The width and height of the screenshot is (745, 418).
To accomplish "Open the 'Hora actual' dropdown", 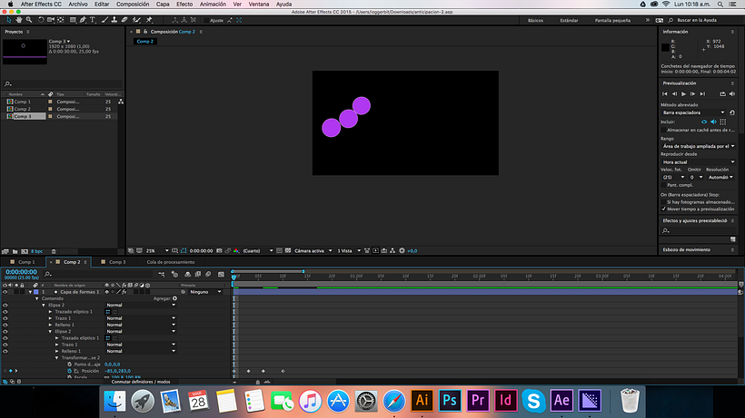I will [697, 161].
